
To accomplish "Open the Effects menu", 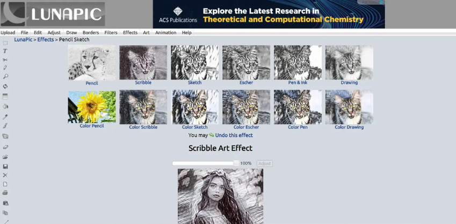I will 130,33.
